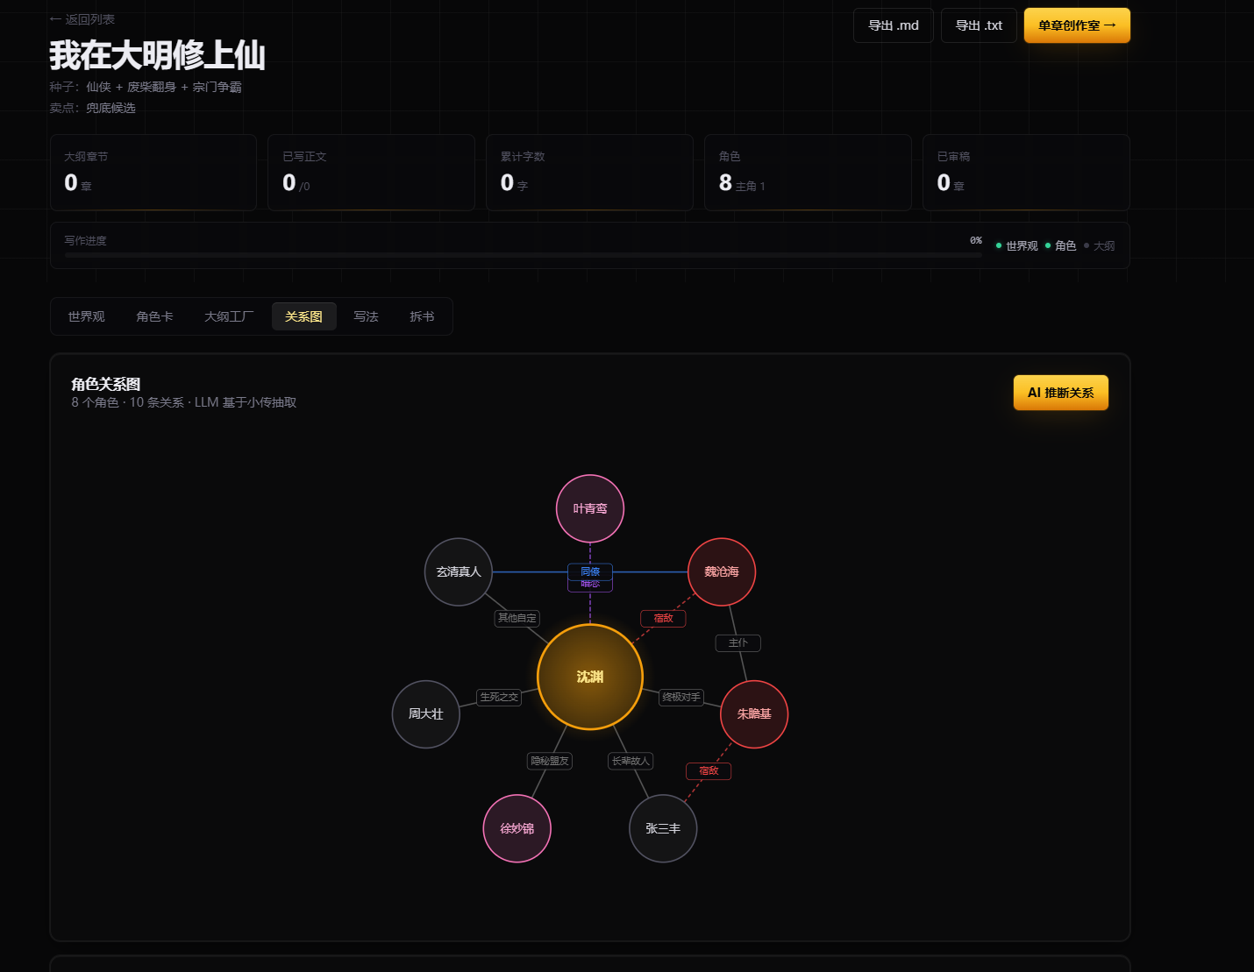Screen dimensions: 1254x972
Task: Click the 宿敌 label between 朱瞻基 and 张三丰
Action: [709, 770]
